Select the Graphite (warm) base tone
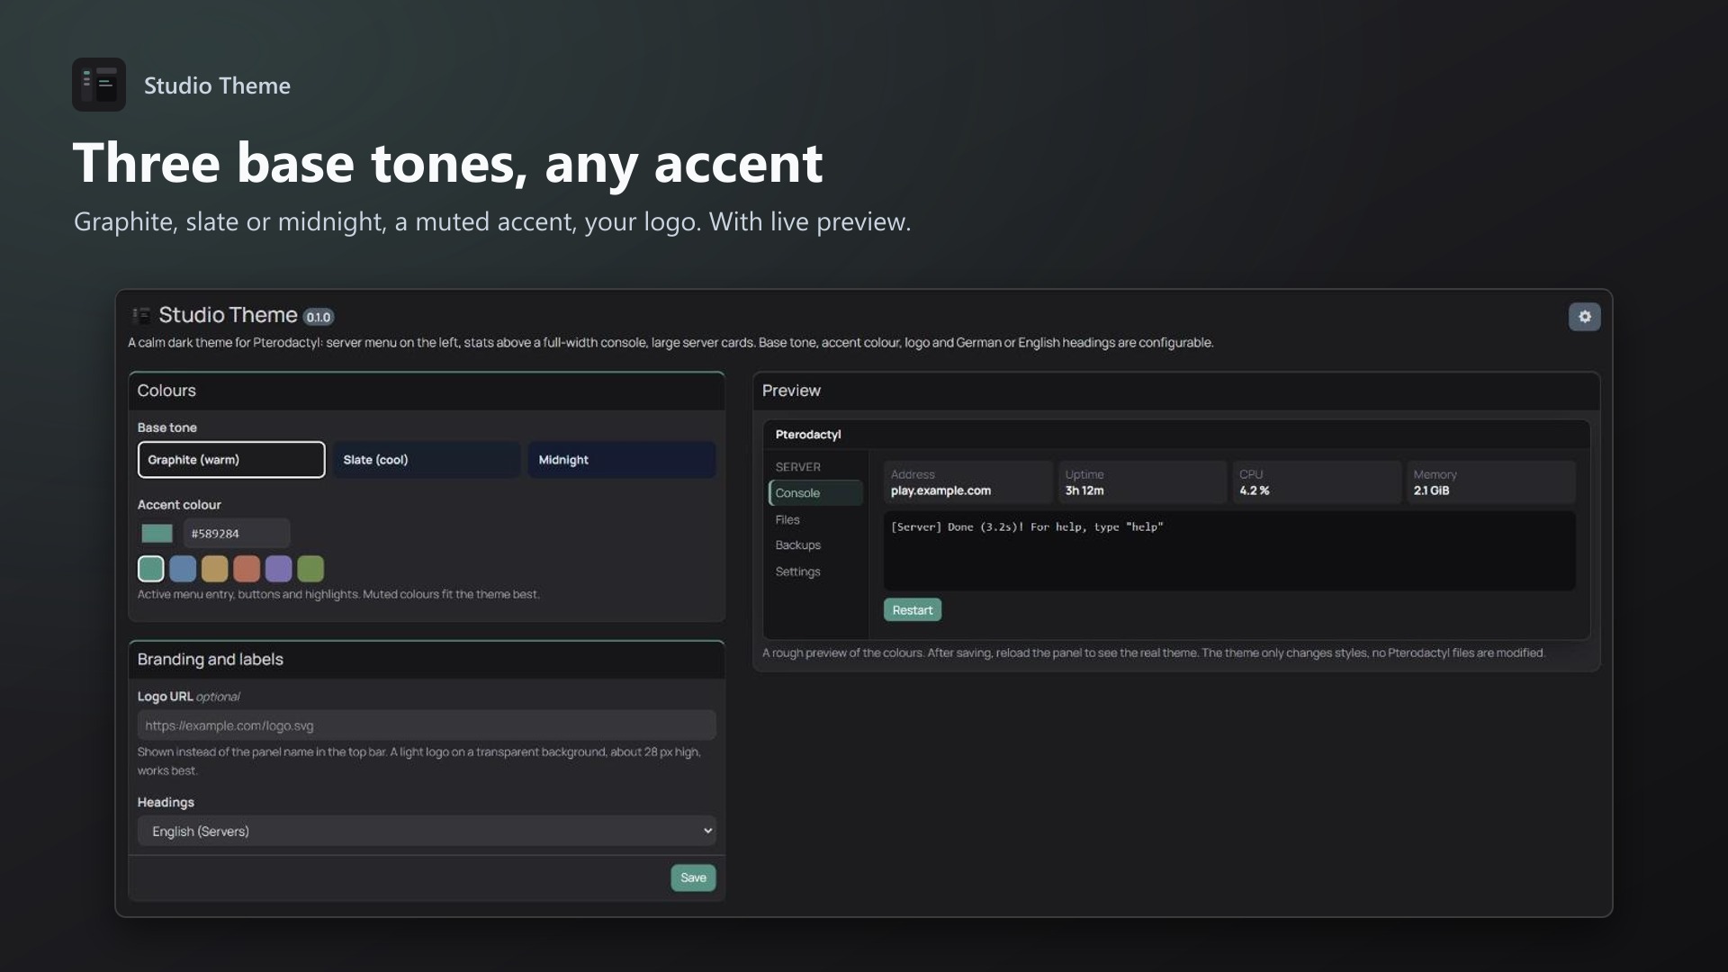Screen dimensions: 1728x972 click(x=231, y=460)
